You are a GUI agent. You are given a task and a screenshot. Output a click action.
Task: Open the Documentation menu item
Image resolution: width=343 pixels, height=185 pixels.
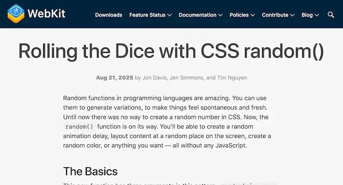[x=197, y=15]
